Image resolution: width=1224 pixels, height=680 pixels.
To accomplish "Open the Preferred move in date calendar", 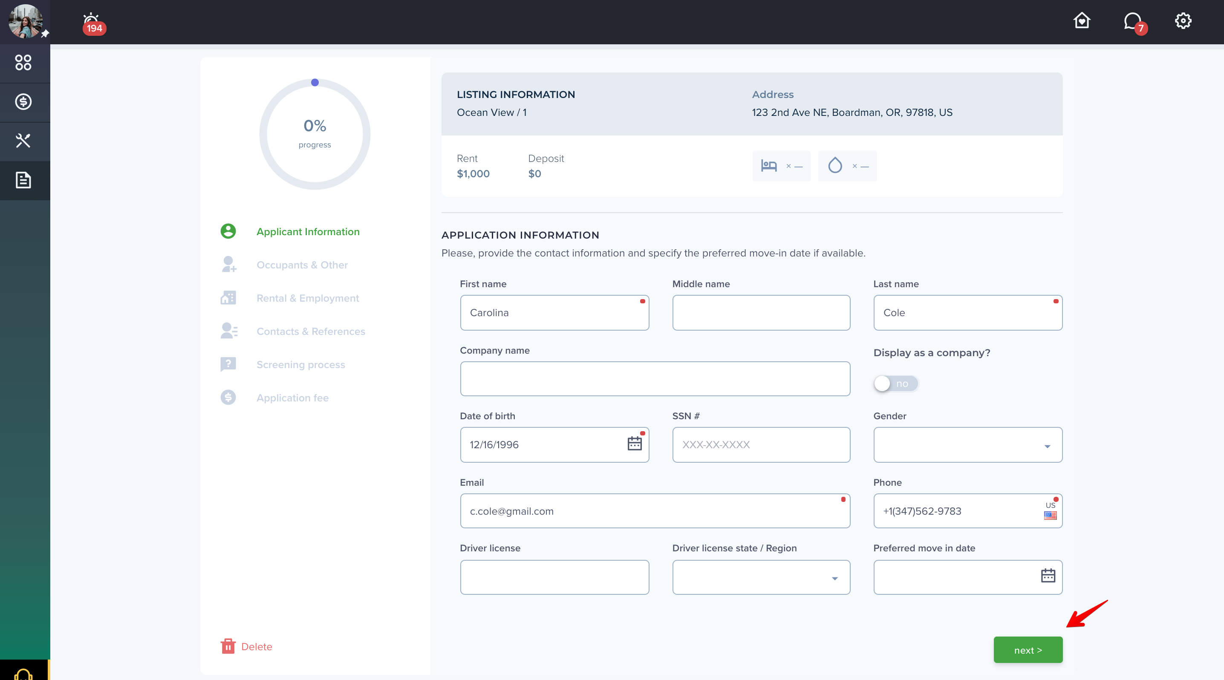I will tap(1048, 576).
